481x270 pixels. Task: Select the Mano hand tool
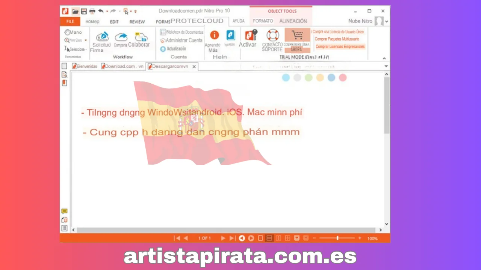(73, 32)
